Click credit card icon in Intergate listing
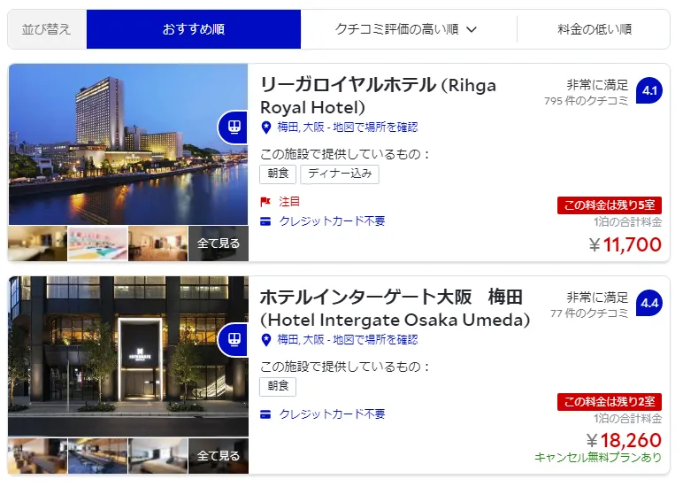 (265, 414)
